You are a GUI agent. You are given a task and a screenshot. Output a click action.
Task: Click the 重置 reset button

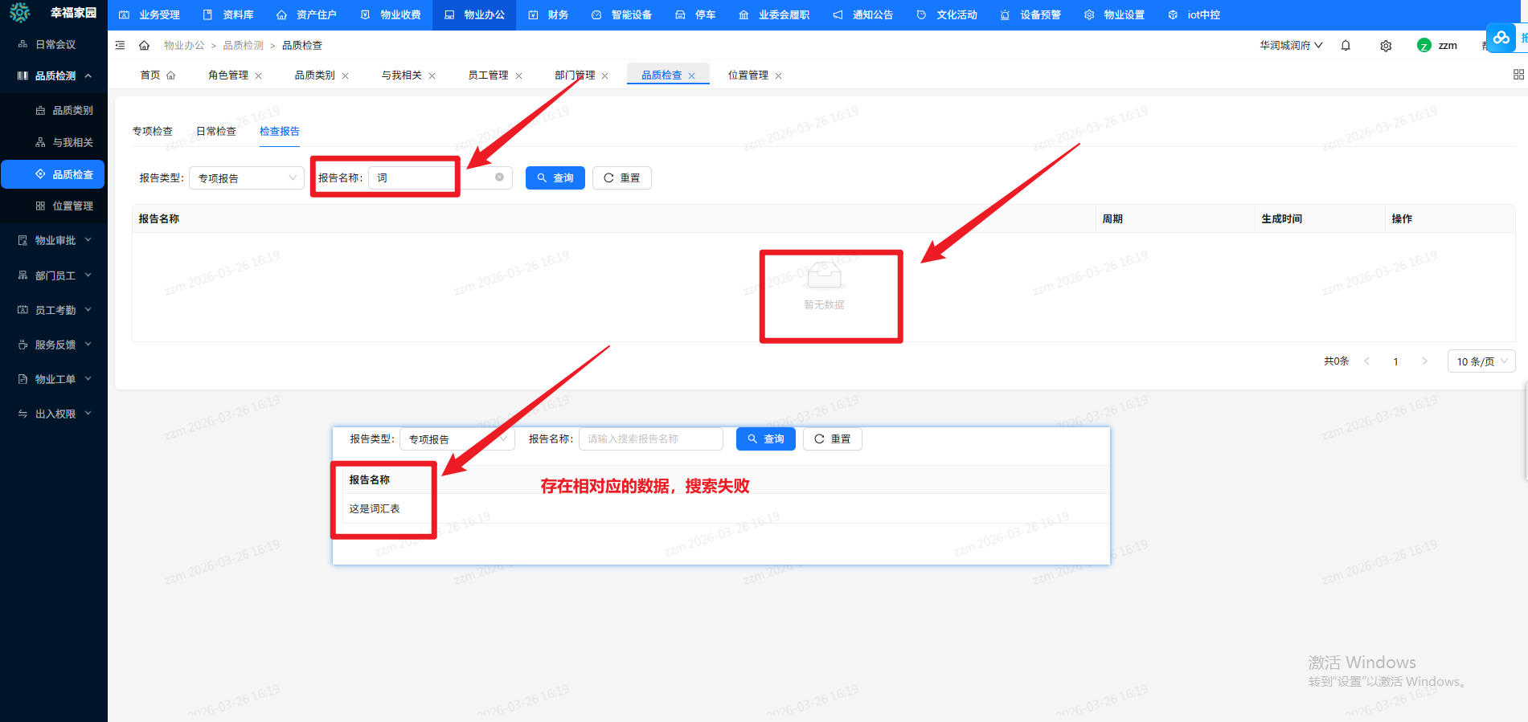click(x=621, y=178)
